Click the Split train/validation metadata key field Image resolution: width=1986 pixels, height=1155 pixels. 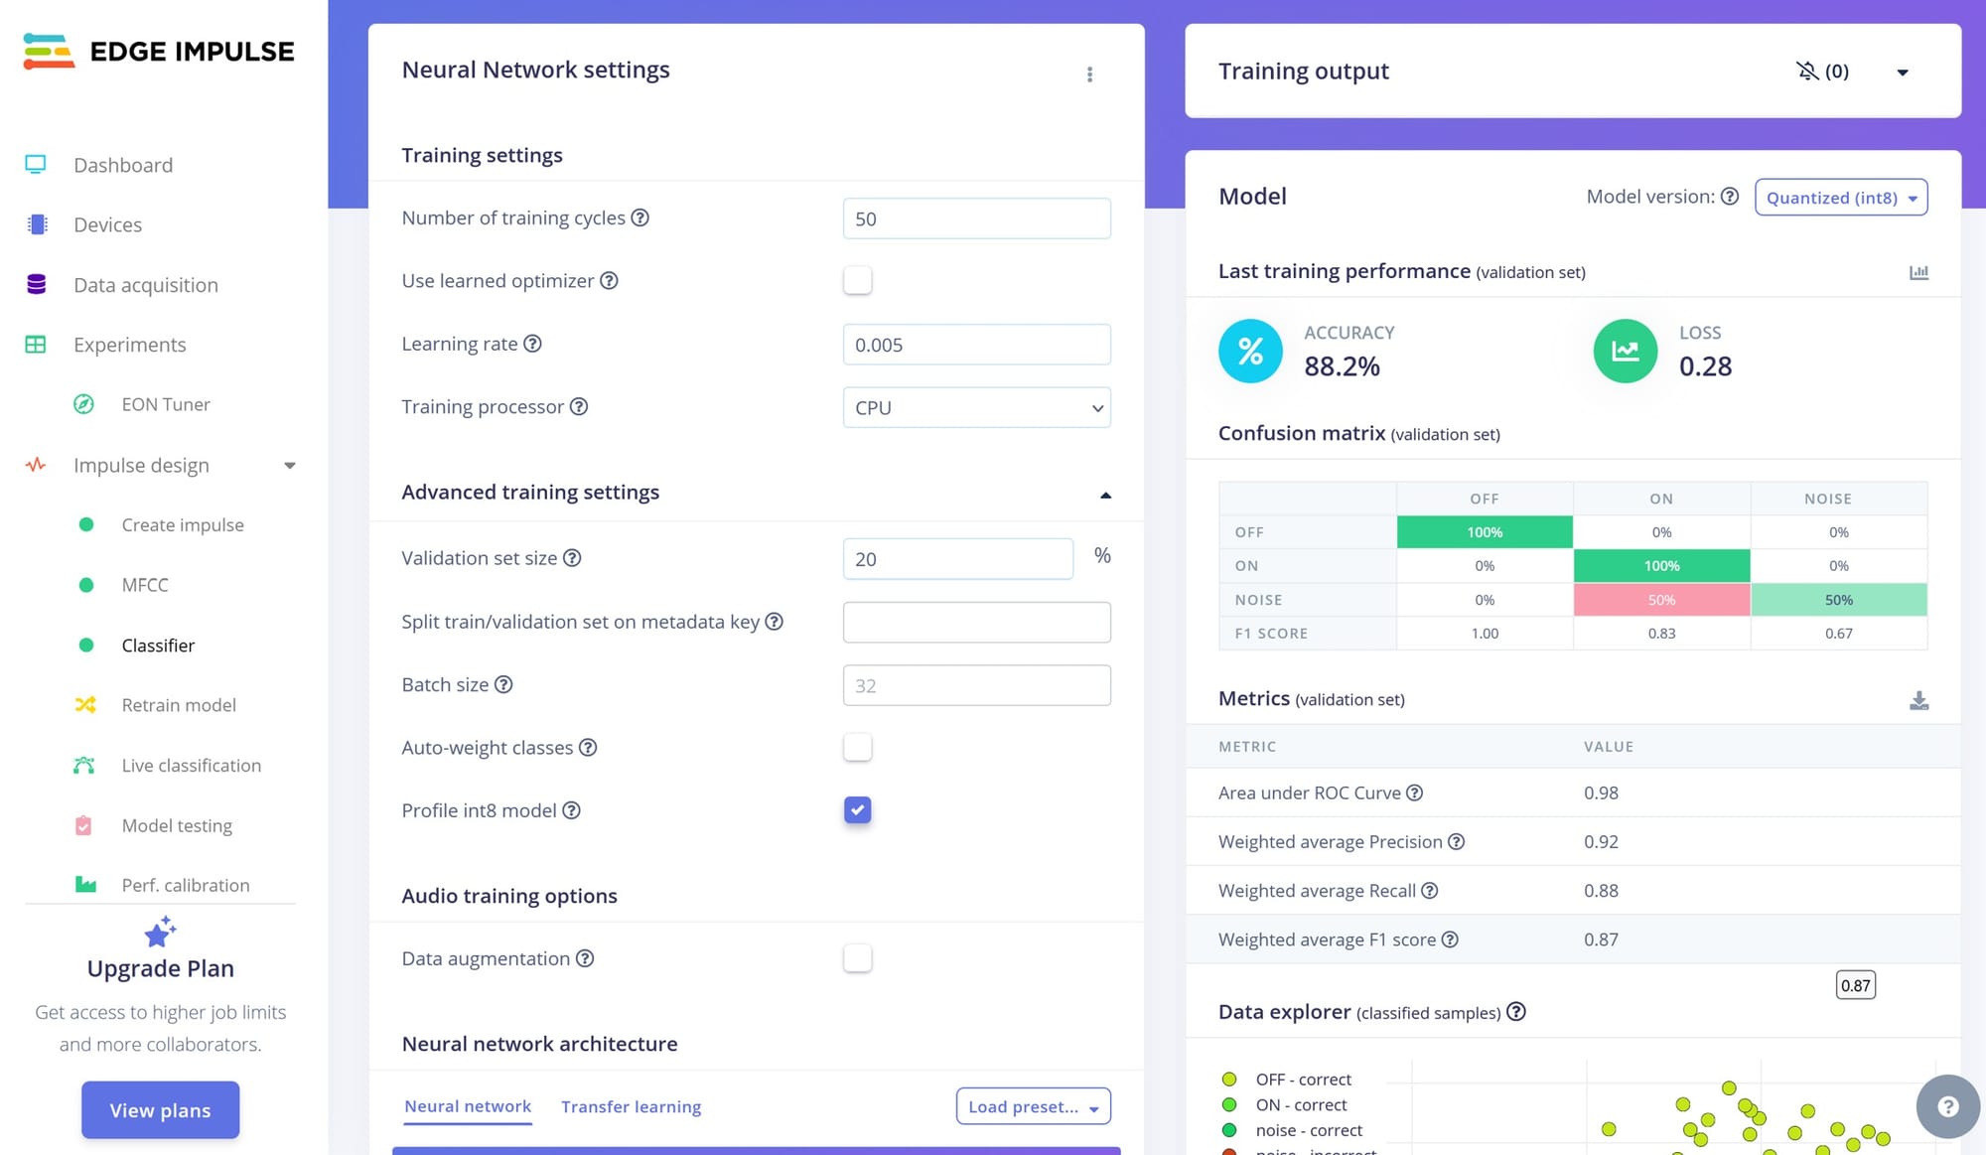pos(977,623)
